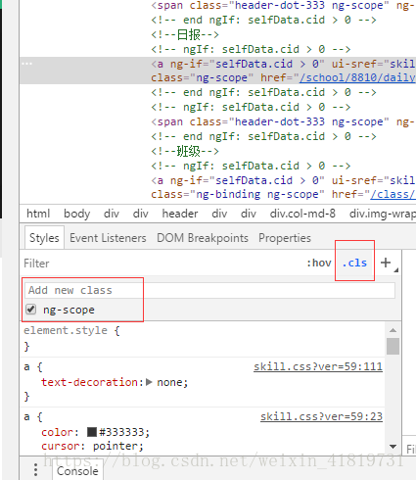Toggle the .cls class editor button
Screen dimensions: 416x480
point(354,263)
